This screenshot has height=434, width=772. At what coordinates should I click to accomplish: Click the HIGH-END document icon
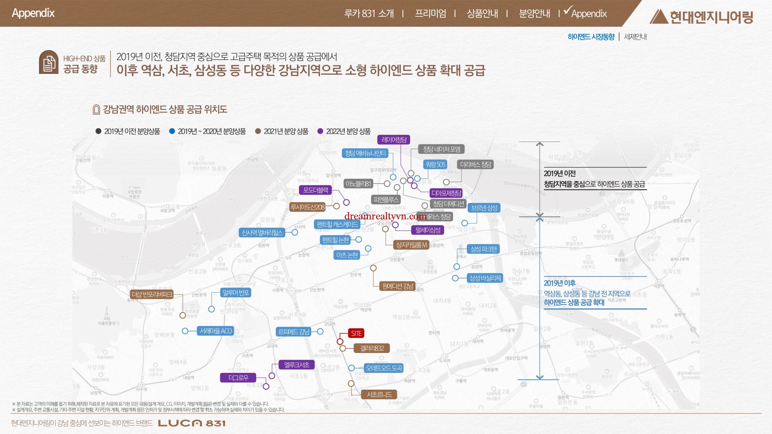click(x=49, y=62)
